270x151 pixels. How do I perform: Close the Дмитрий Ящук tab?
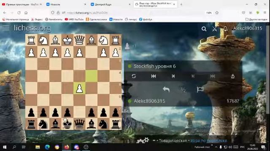coord(130,5)
